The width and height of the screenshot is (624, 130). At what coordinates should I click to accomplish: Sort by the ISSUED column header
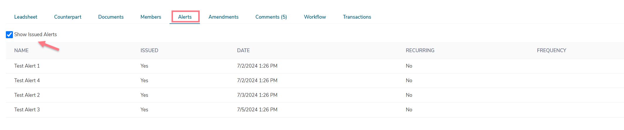[149, 50]
